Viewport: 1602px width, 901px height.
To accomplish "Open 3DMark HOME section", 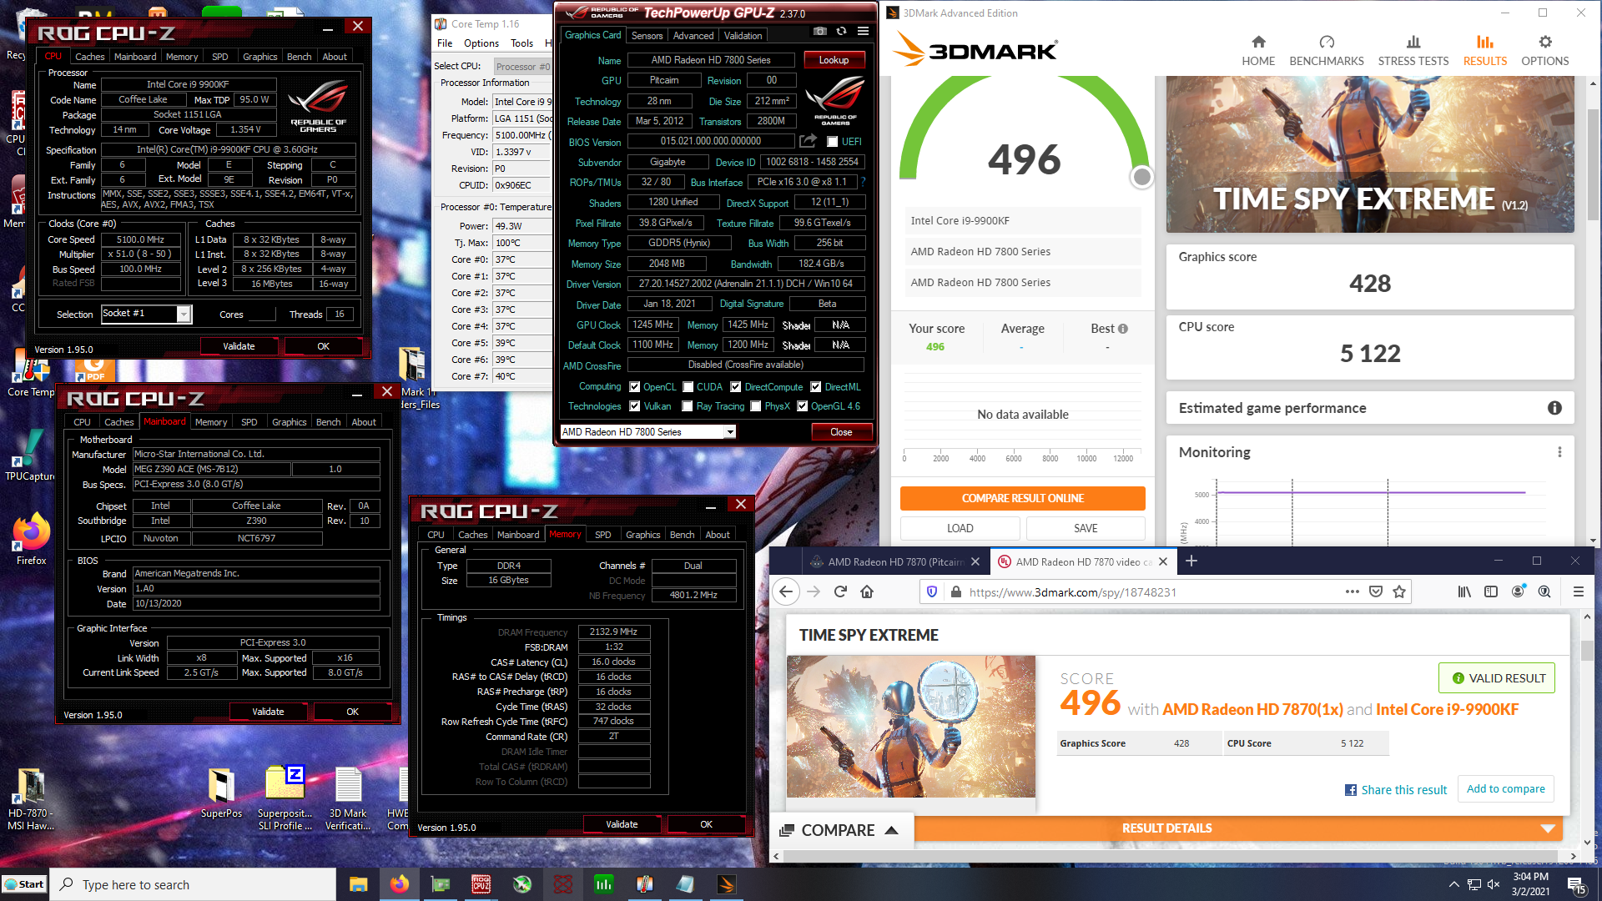I will (x=1258, y=51).
